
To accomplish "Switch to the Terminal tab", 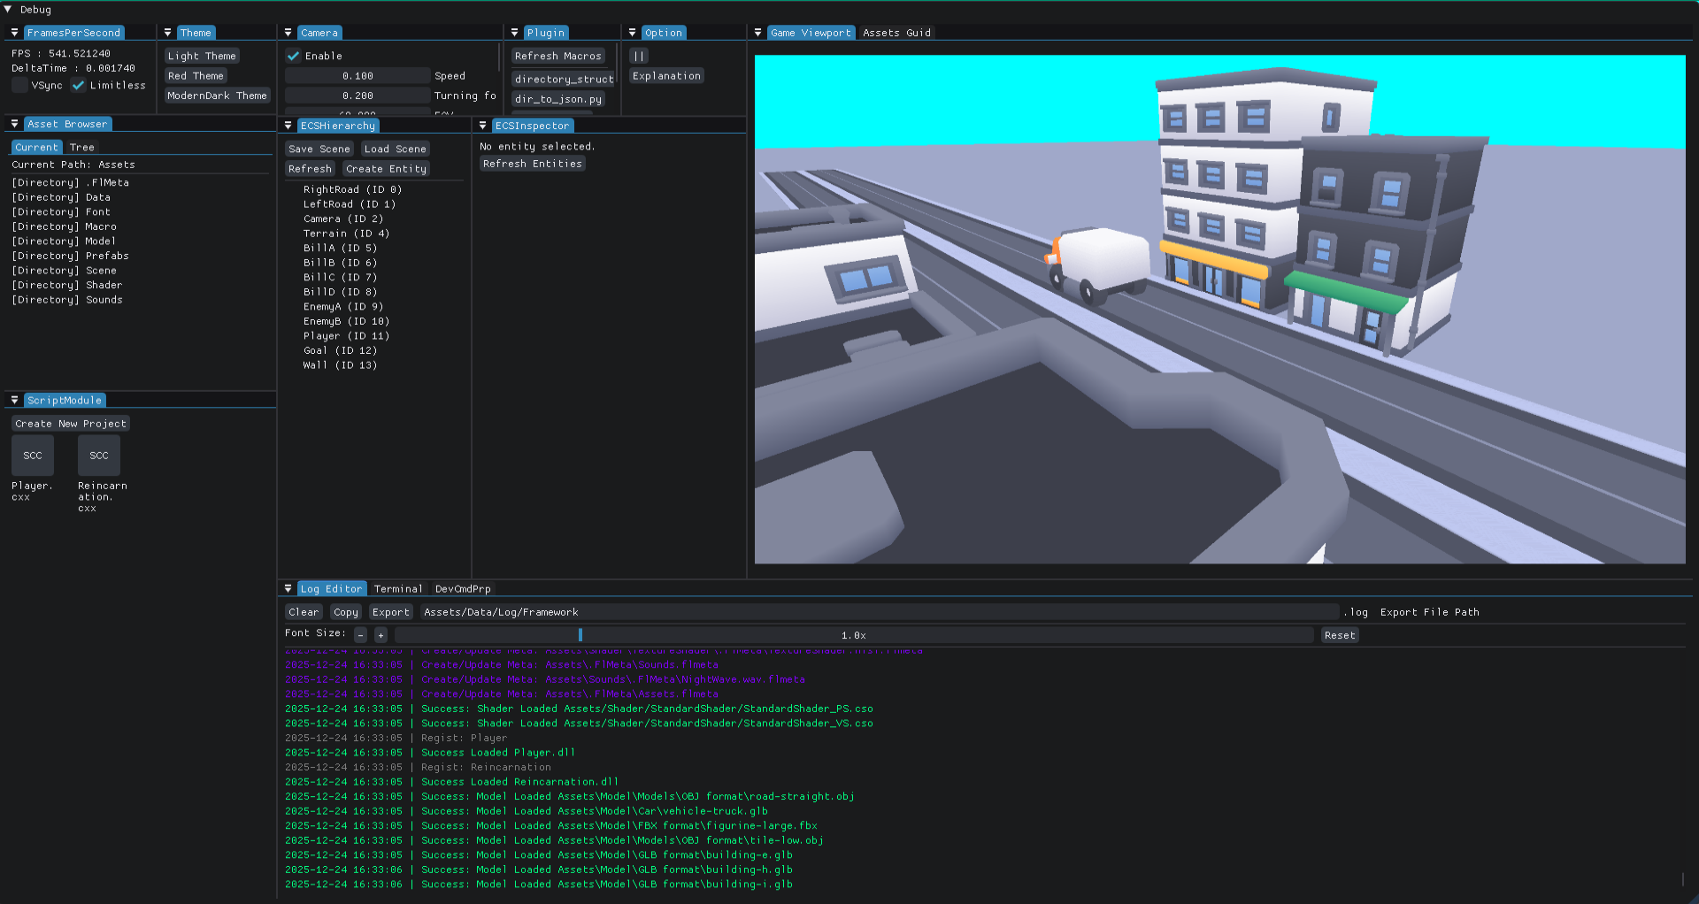I will point(398,589).
